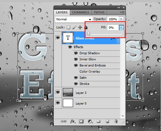Create new fill or adjustment layer

[90, 122]
